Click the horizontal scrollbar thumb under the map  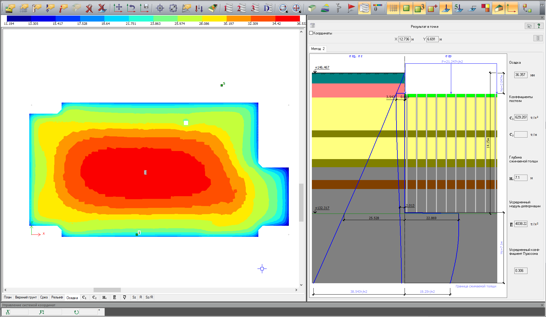click(x=107, y=290)
